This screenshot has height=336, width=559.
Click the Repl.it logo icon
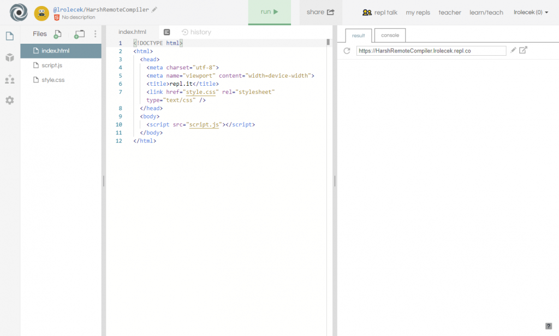[19, 13]
